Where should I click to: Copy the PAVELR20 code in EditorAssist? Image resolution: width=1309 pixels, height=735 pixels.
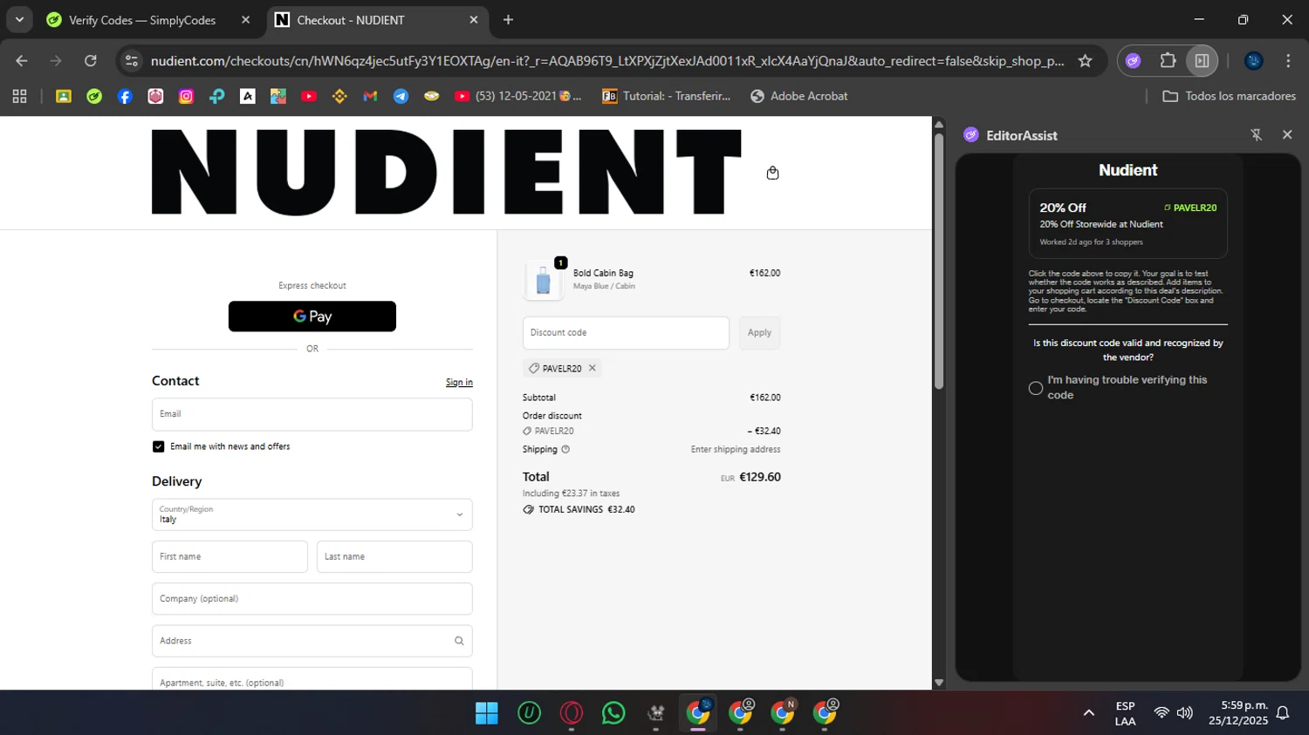[1190, 208]
